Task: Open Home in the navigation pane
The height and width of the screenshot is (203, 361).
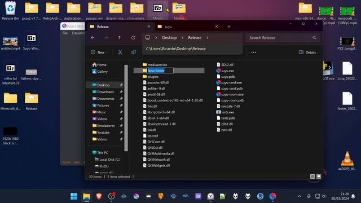Action: click(x=99, y=65)
